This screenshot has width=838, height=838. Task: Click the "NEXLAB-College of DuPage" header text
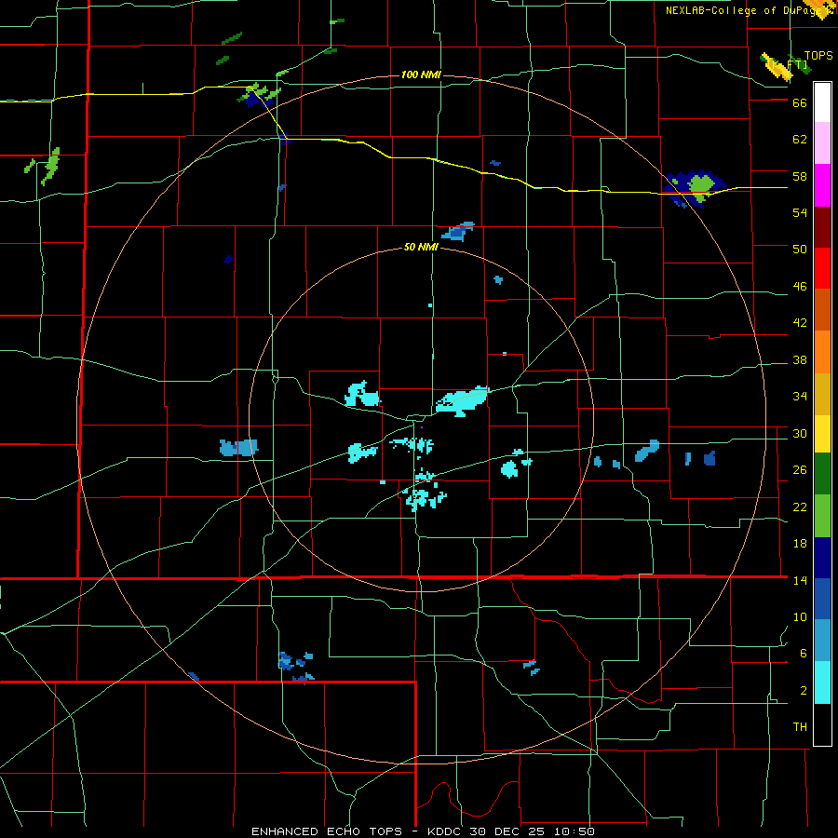(x=742, y=10)
